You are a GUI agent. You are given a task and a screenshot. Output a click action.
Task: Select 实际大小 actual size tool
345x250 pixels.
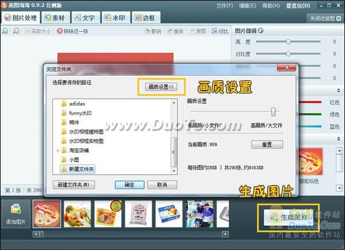[38, 32]
